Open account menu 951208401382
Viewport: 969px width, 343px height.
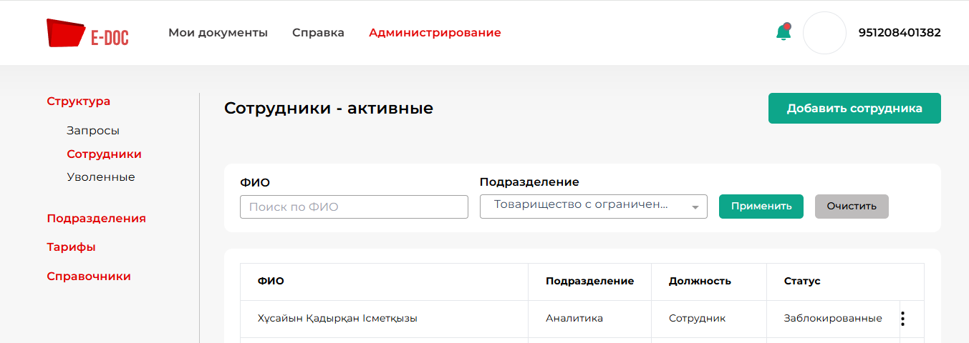pos(900,33)
